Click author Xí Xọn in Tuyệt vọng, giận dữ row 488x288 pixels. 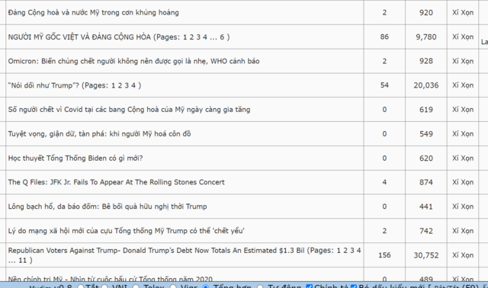[x=463, y=134]
